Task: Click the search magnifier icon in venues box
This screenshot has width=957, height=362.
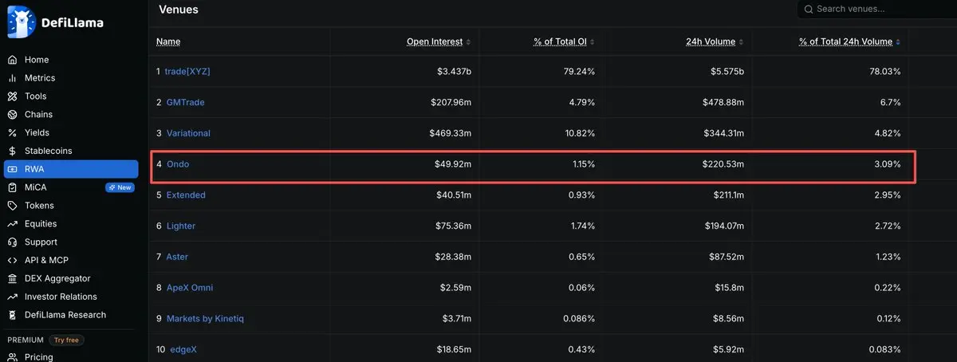Action: (809, 10)
